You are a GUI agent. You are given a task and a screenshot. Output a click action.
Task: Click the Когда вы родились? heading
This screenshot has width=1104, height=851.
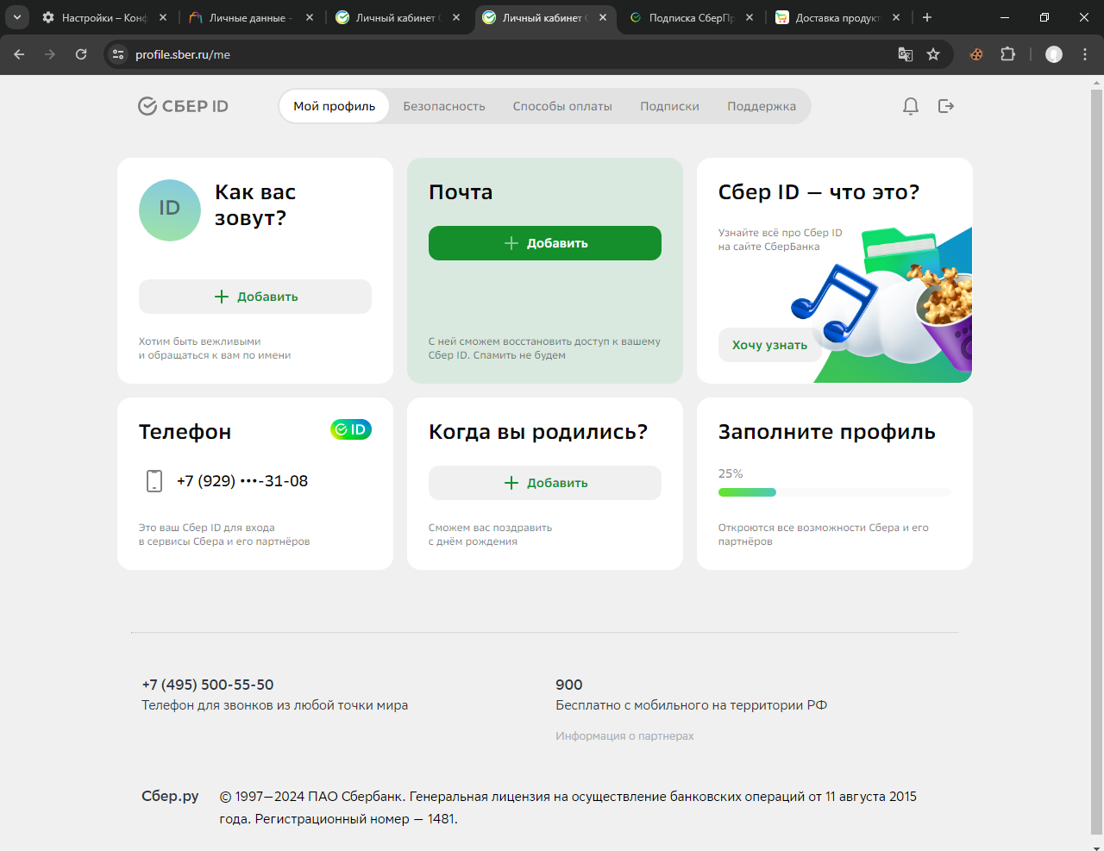point(538,432)
